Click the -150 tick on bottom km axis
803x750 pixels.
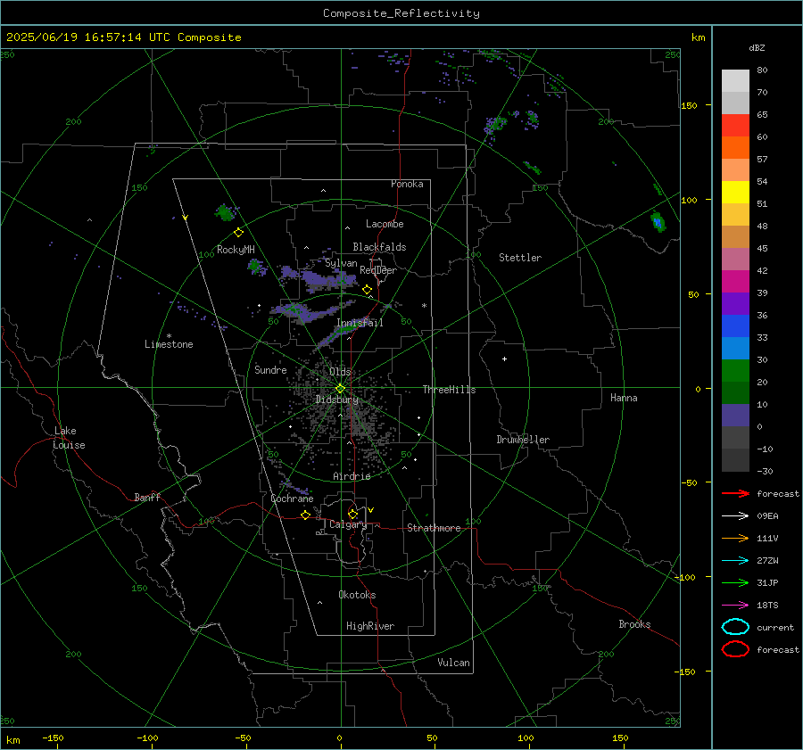(53, 738)
